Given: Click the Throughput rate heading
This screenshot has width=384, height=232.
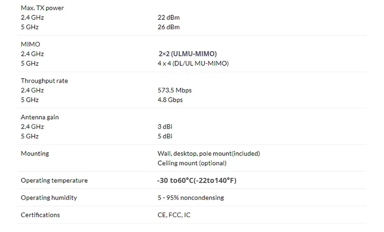Looking at the screenshot, I should (44, 81).
